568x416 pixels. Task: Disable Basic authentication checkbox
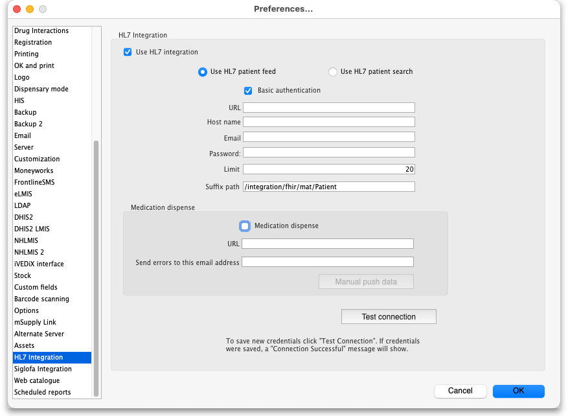[248, 91]
